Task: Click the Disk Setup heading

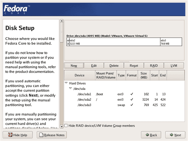Action: [x=20, y=28]
